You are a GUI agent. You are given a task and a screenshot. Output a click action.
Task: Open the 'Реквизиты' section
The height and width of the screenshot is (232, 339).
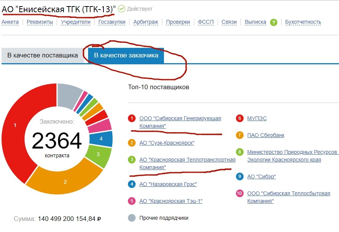coord(40,22)
